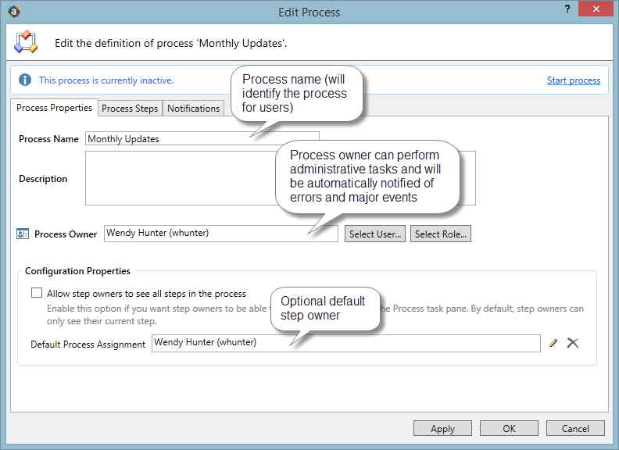Screen dimensions: 619x450
Task: Click the application logo in the title bar
Action: [13, 11]
